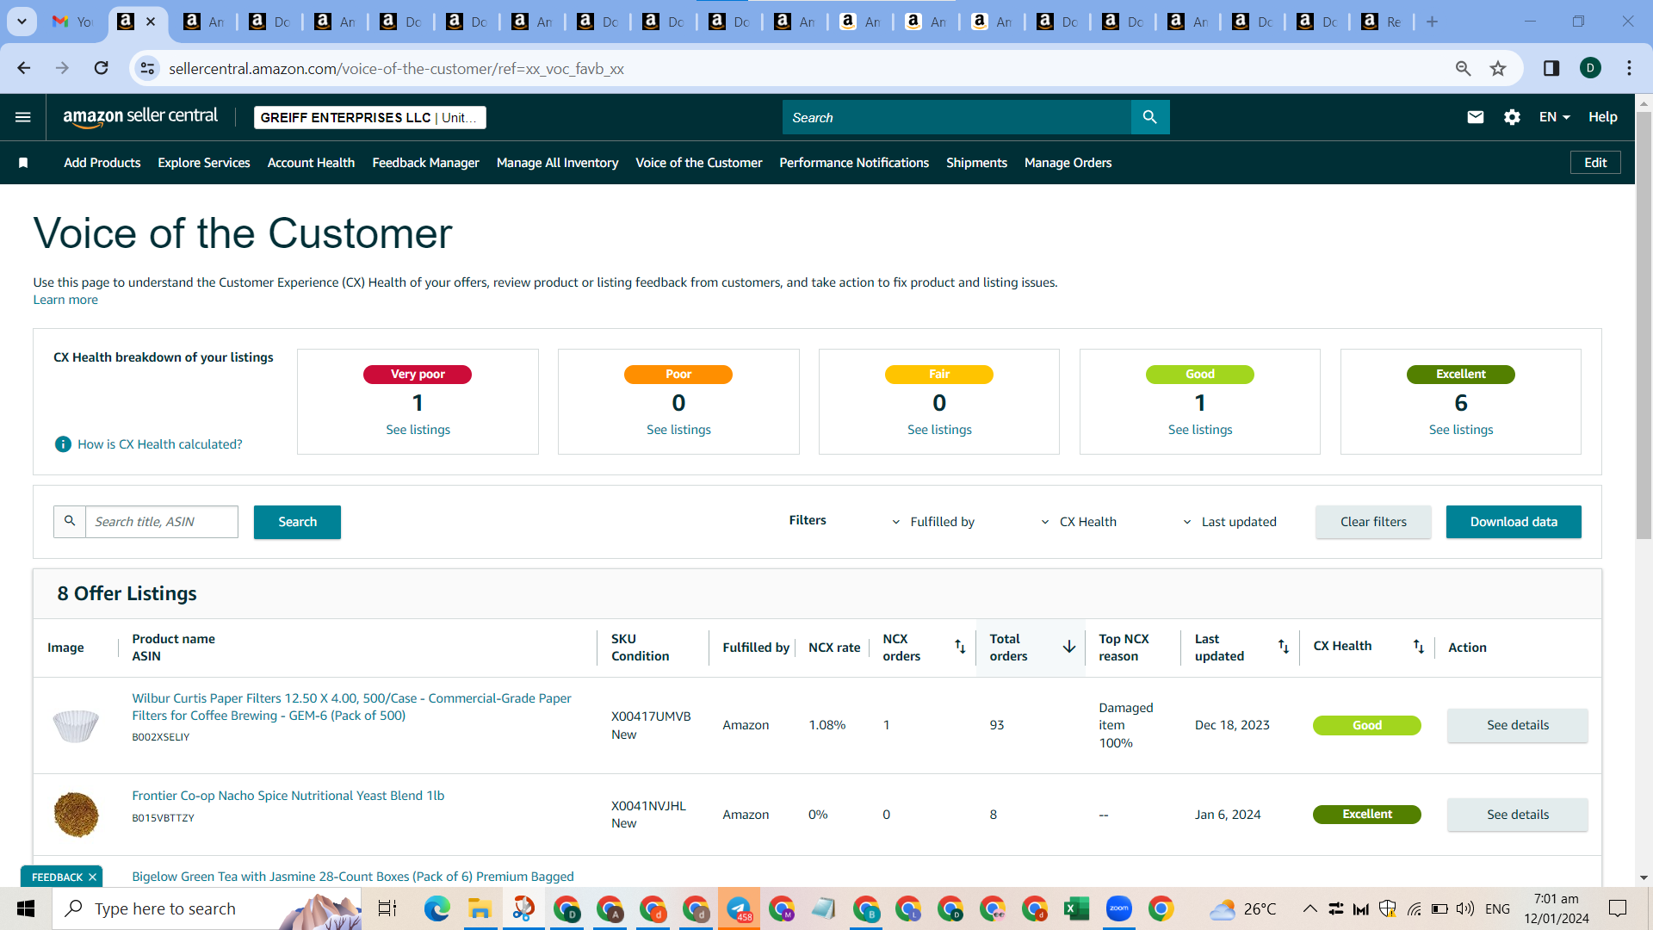Click the teal search magnifier button in header

point(1150,117)
